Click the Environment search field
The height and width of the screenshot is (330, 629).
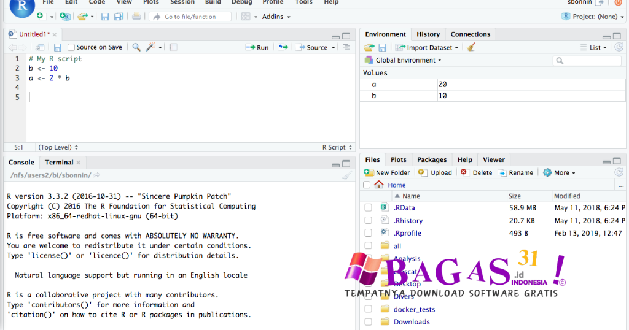tap(587, 61)
